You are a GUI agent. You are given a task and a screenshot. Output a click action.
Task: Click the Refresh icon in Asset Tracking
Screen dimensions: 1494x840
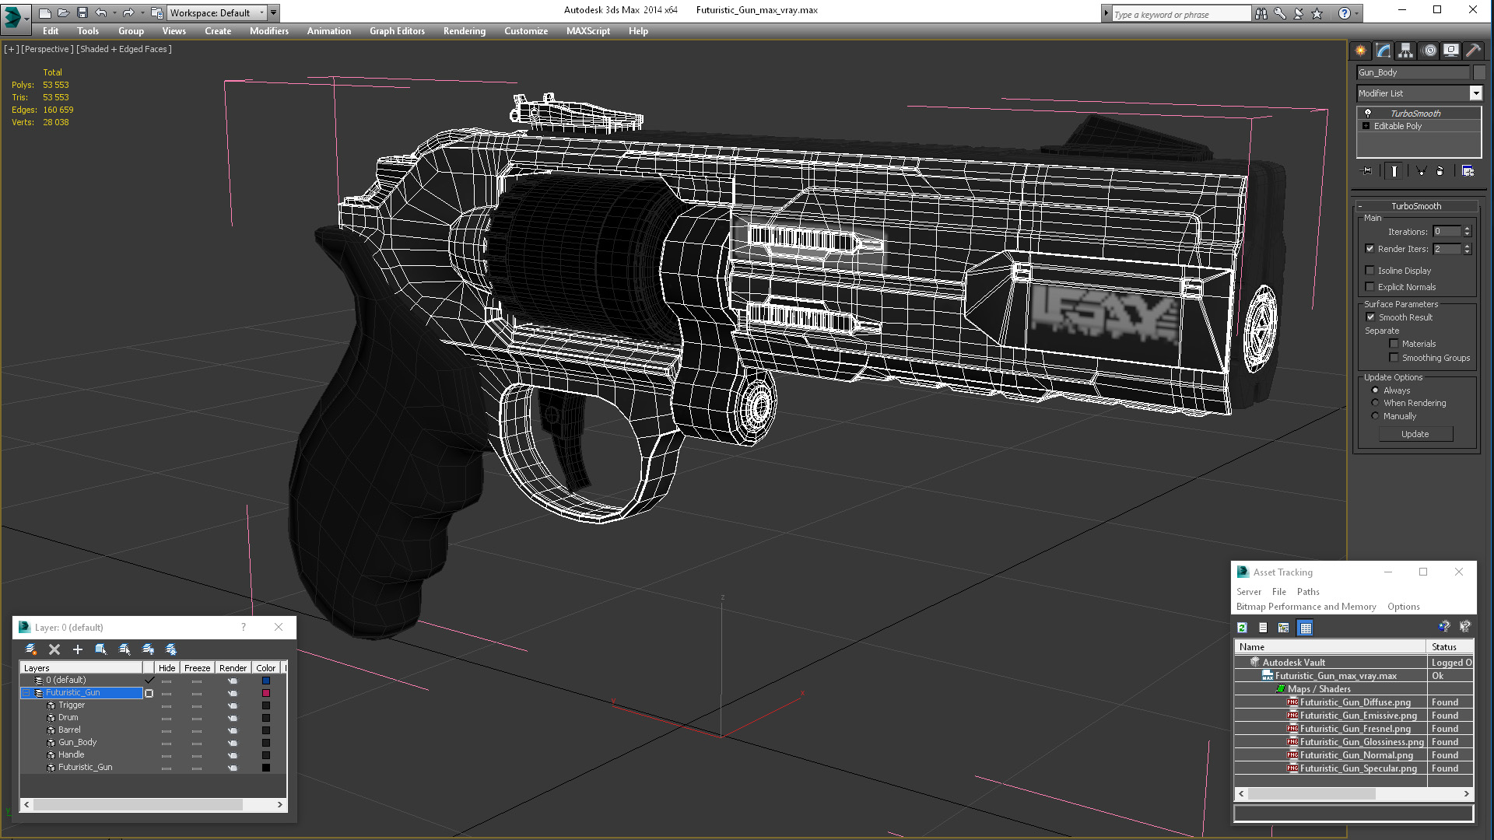point(1242,628)
